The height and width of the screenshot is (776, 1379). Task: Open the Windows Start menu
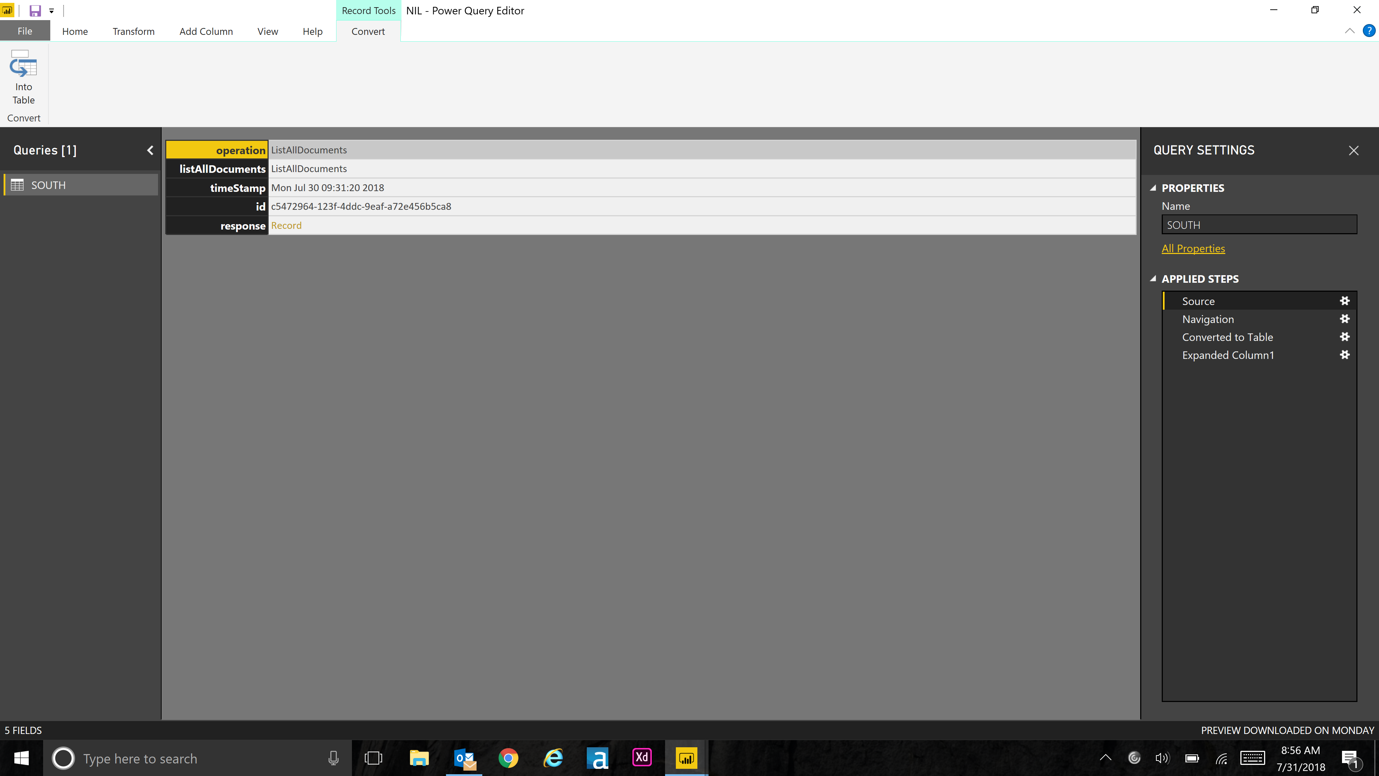[22, 758]
